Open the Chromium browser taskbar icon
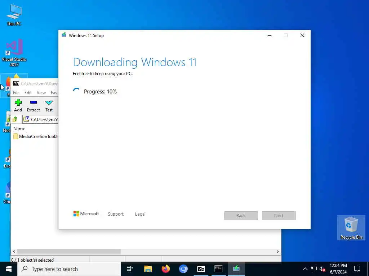The height and width of the screenshot is (276, 369). 183,269
